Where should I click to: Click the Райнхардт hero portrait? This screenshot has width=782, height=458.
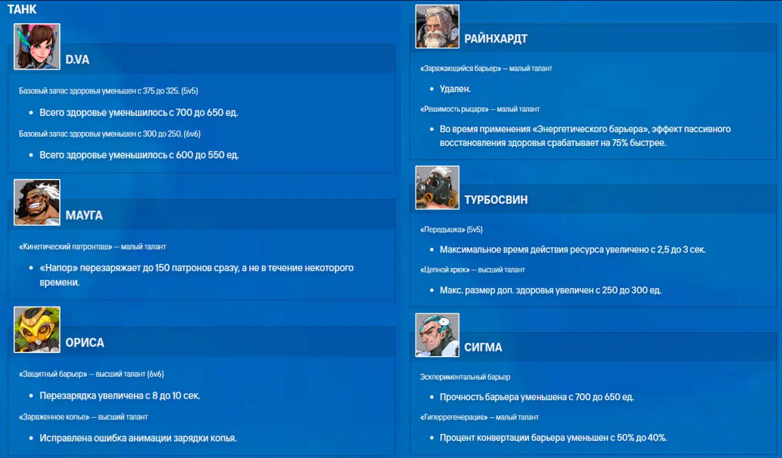tap(437, 26)
